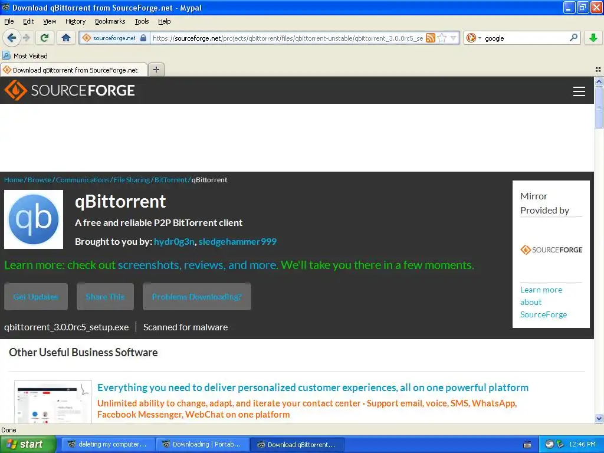Screen dimensions: 604x453
Task: Click the BitTorrent breadcrumb link
Action: click(x=170, y=180)
